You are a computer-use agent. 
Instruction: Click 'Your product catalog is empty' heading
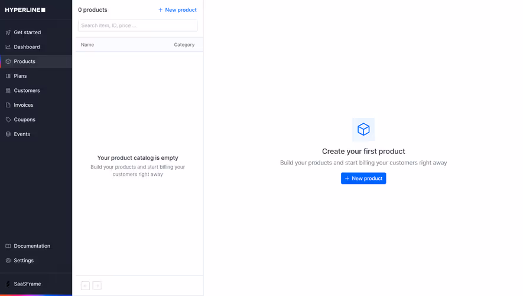(x=138, y=157)
